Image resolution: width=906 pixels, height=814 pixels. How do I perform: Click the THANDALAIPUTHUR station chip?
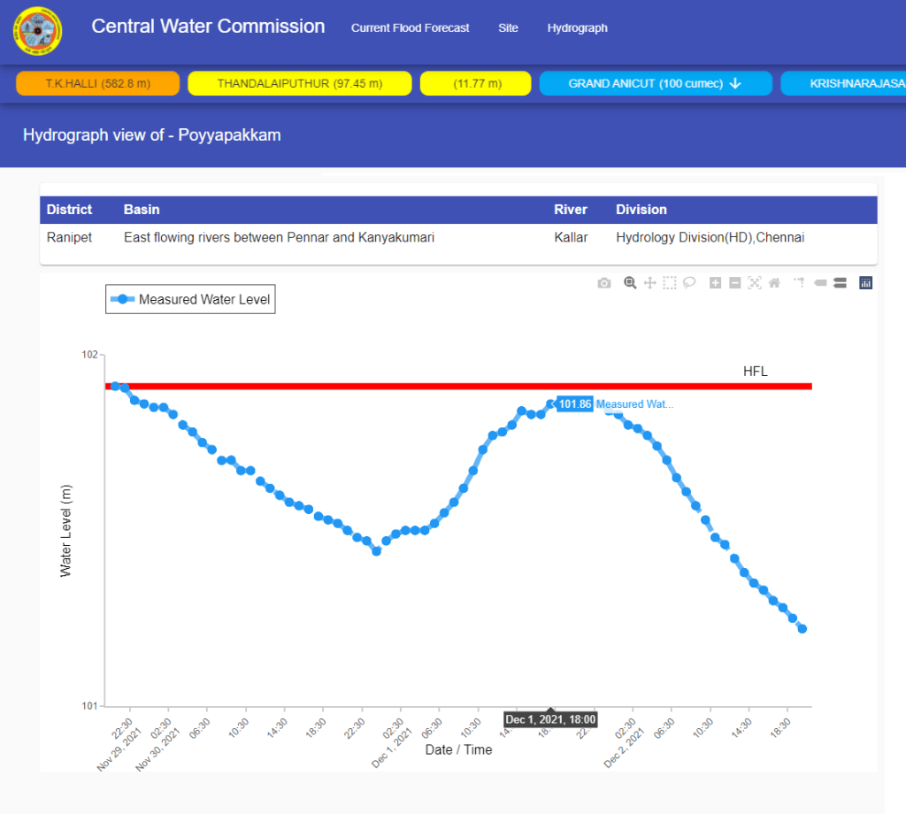(299, 83)
